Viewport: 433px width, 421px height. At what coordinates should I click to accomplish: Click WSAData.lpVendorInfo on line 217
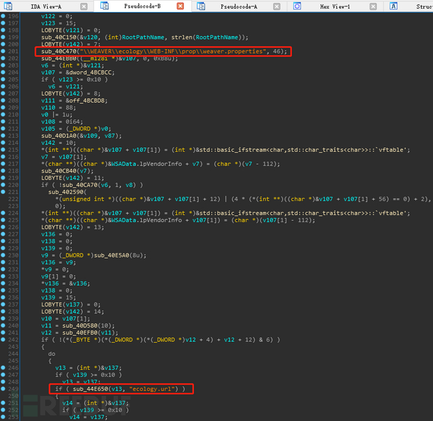pyautogui.click(x=147, y=164)
